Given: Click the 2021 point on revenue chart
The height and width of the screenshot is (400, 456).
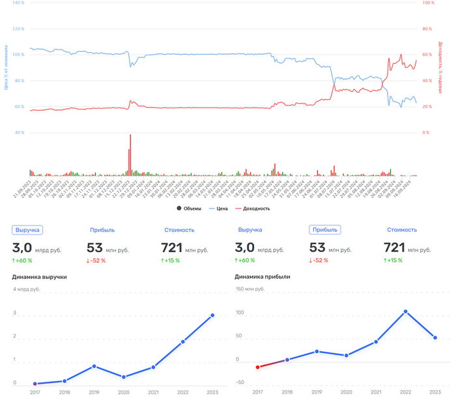Looking at the screenshot, I should pos(153,367).
